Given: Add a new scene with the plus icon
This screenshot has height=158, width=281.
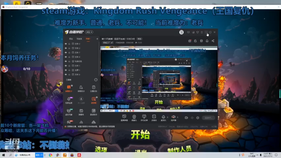Looking at the screenshot, I should tap(97, 39).
